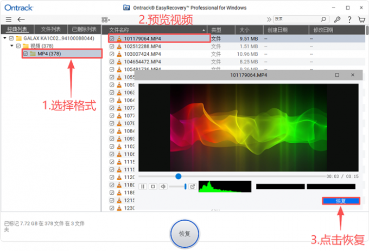The width and height of the screenshot is (369, 251).
Task: Toggle checkbox for MP4 (378) folder
Action: [26, 54]
